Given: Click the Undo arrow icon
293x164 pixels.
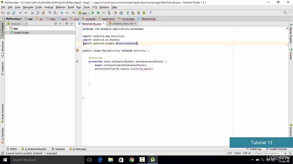Looking at the screenshot, I should (x=20, y=13).
